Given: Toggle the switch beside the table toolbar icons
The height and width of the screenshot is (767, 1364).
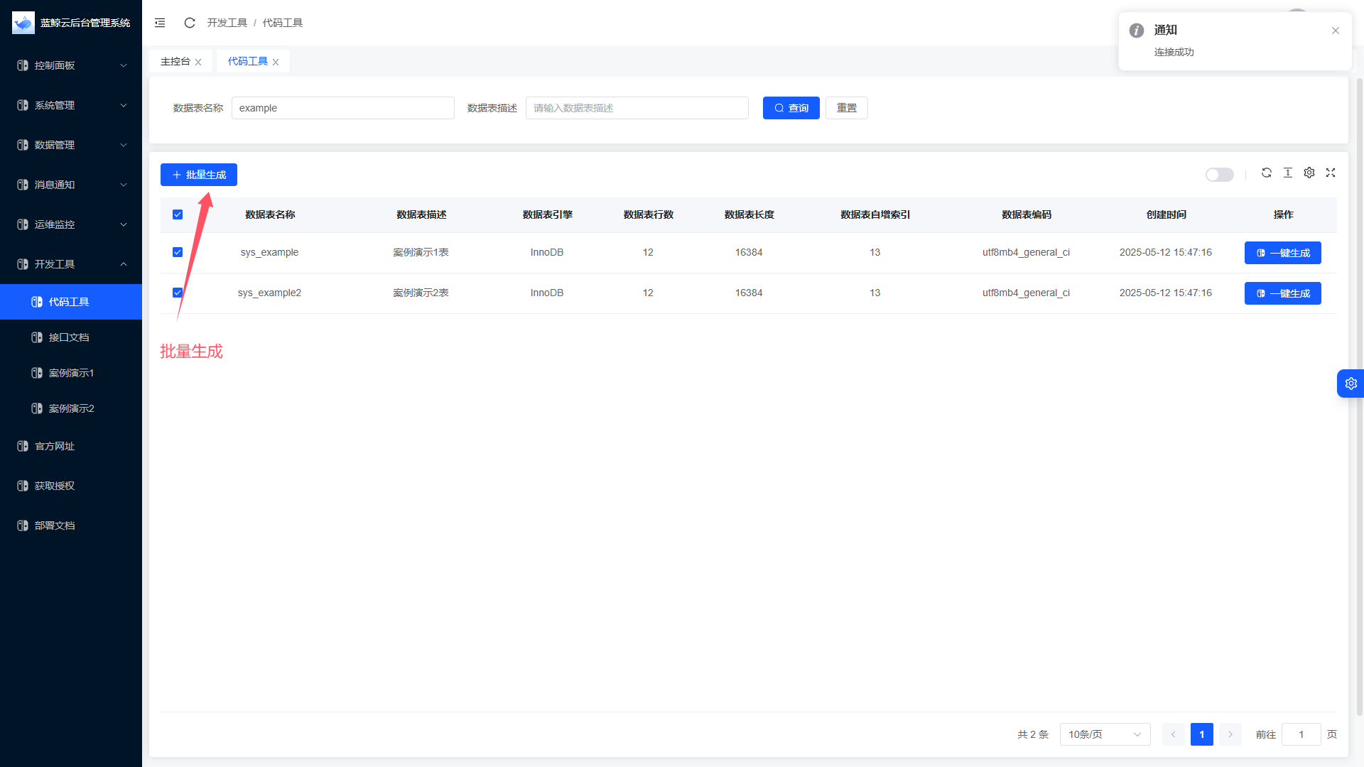Looking at the screenshot, I should 1220,175.
